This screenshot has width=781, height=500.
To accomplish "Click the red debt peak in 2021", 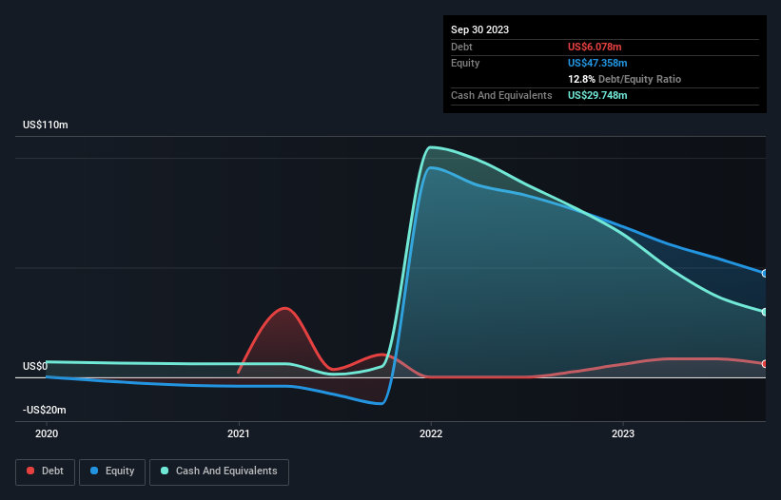I will pos(284,308).
